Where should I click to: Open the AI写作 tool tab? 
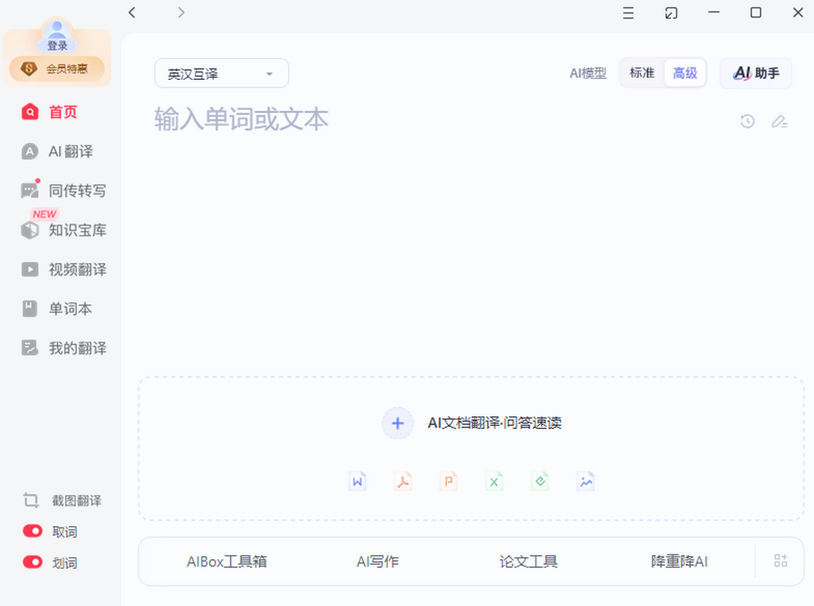(378, 561)
